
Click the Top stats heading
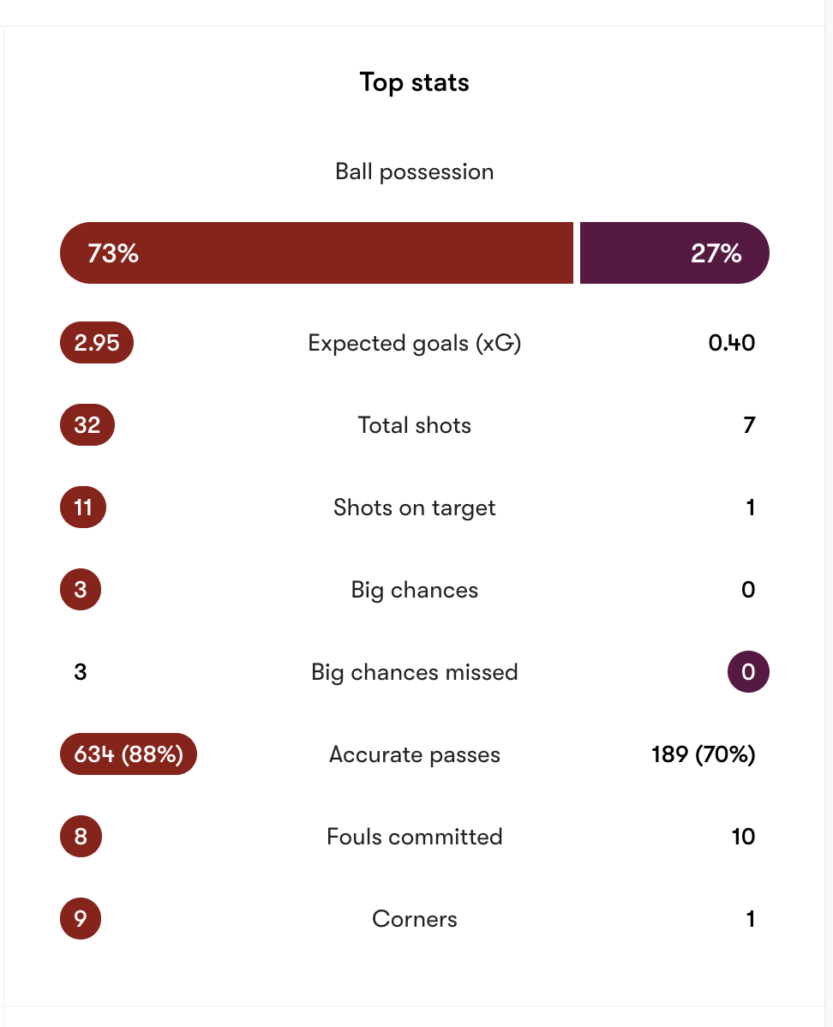tap(415, 83)
